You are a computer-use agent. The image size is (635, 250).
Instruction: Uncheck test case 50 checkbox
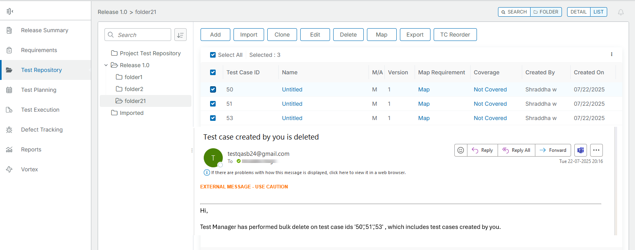coord(213,89)
